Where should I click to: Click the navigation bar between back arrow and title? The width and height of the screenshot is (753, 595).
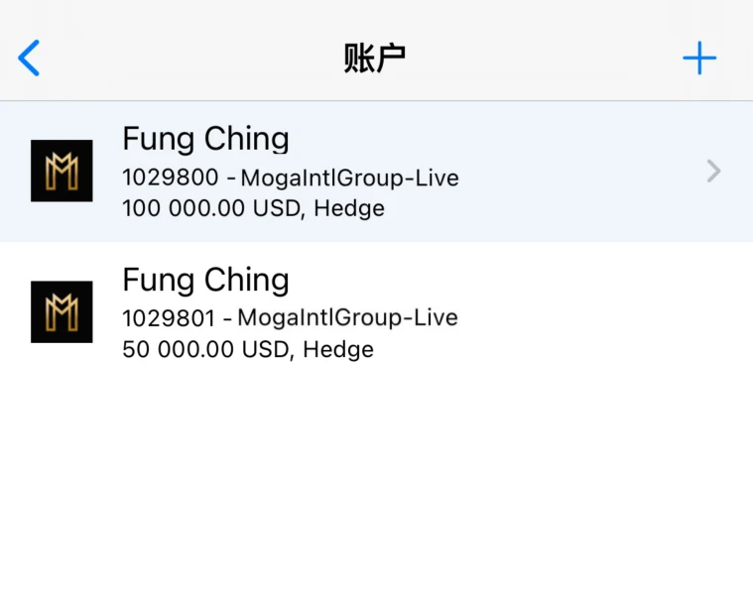coord(188,59)
